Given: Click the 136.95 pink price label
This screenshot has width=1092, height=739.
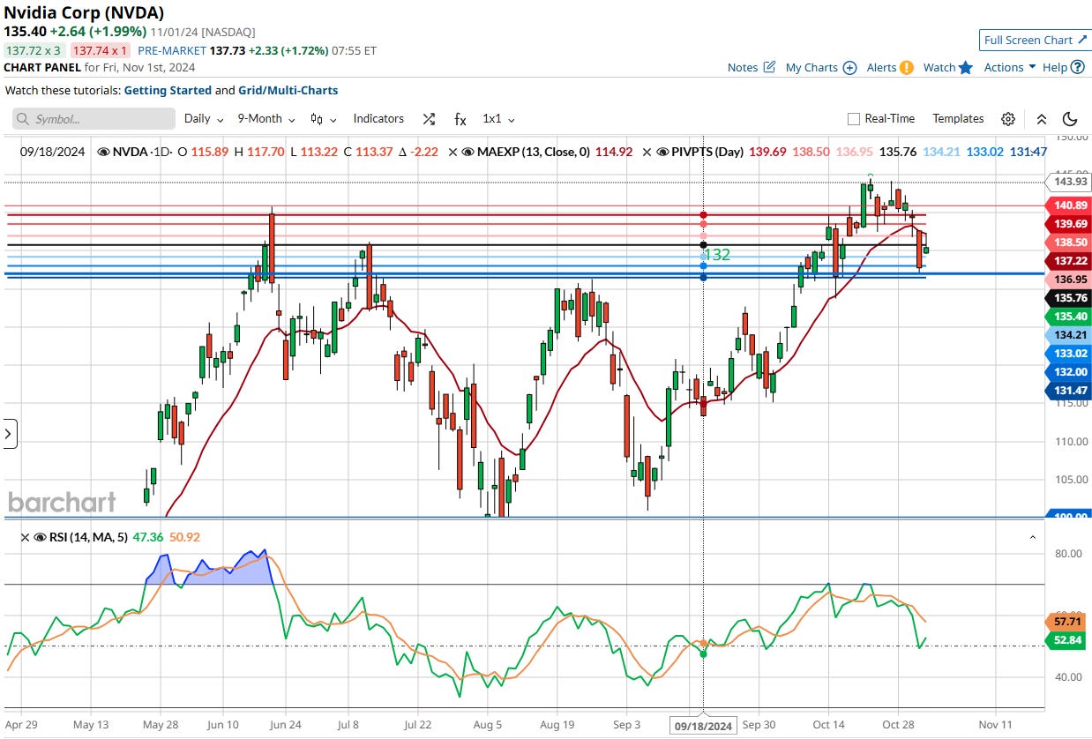Looking at the screenshot, I should click(x=1068, y=280).
